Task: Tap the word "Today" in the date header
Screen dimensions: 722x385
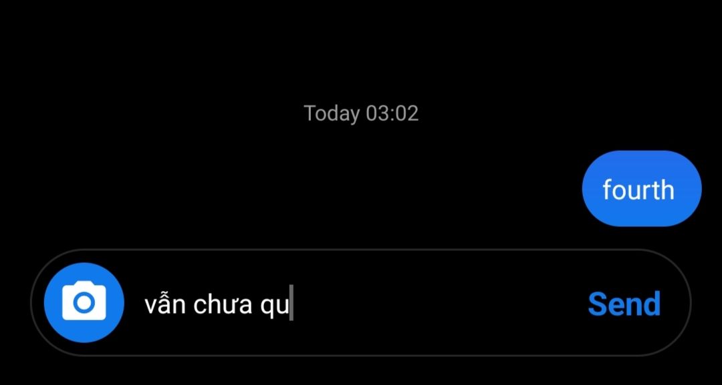Action: tap(332, 113)
